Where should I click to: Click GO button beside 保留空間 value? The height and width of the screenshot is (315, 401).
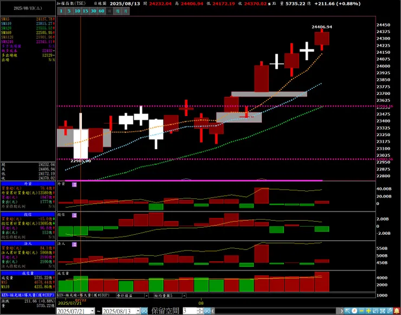pos(207,311)
